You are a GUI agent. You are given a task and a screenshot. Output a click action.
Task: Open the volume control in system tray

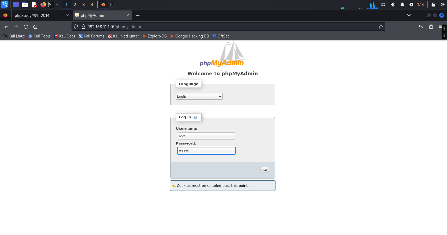393,5
